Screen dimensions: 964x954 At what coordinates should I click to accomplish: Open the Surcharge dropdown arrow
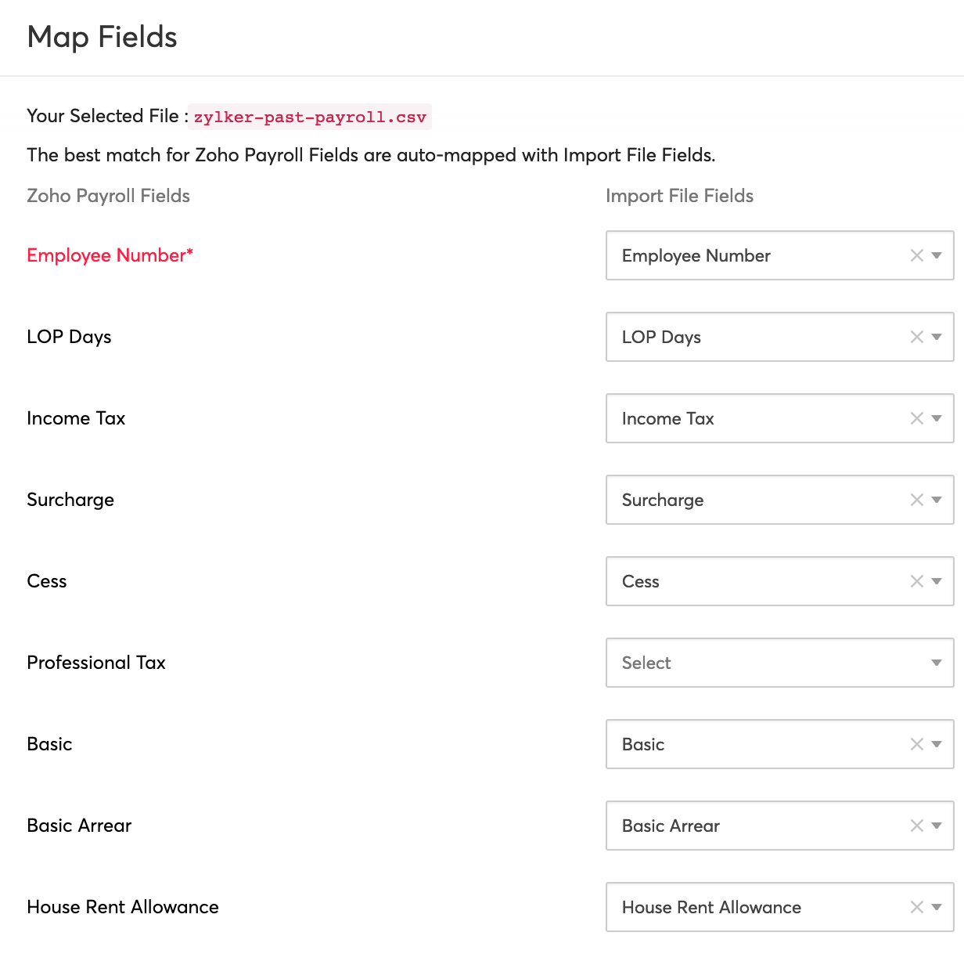(x=936, y=500)
